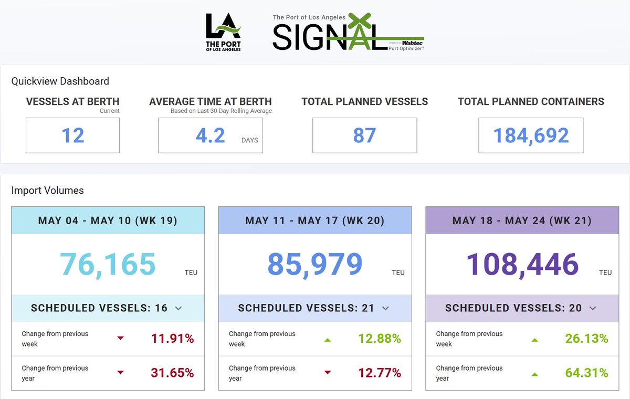This screenshot has width=630, height=399.
Task: Click the Scheduled Vessels: 16 label
Action: point(99,308)
